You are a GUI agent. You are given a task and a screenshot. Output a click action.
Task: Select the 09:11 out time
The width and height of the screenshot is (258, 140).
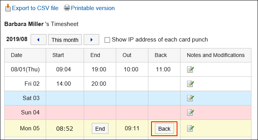coord(132,128)
